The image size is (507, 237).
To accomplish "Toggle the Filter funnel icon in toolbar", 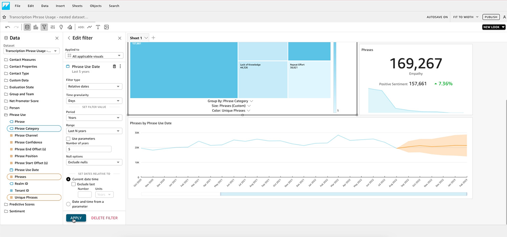I will pos(44,27).
